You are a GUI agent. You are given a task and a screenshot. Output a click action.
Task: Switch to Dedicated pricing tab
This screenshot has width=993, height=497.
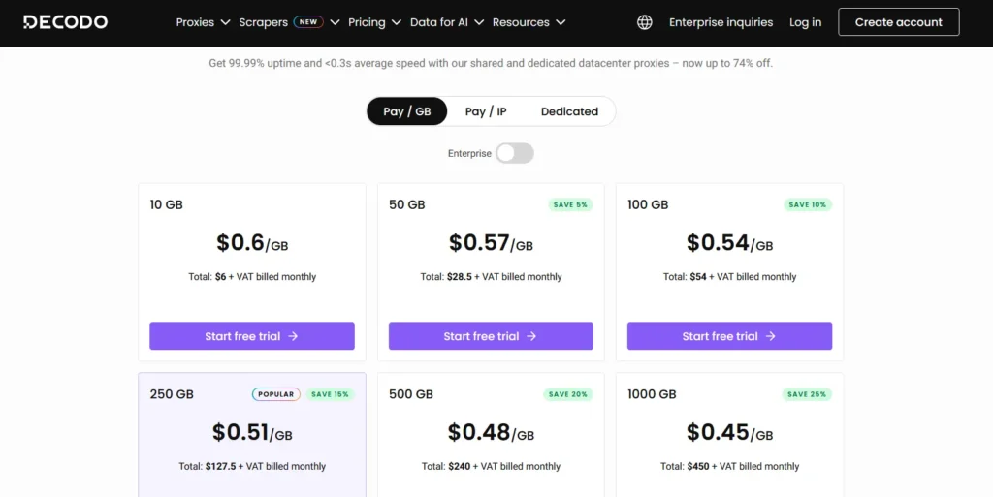tap(569, 111)
